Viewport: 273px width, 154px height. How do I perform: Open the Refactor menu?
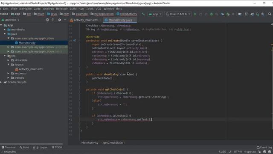[x=61, y=9]
